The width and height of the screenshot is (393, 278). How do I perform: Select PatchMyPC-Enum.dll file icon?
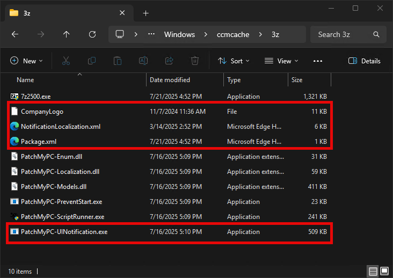pos(14,157)
